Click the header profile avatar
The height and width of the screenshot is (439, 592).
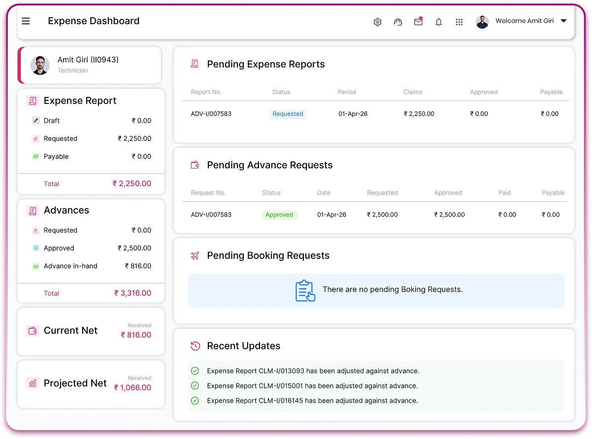point(482,22)
